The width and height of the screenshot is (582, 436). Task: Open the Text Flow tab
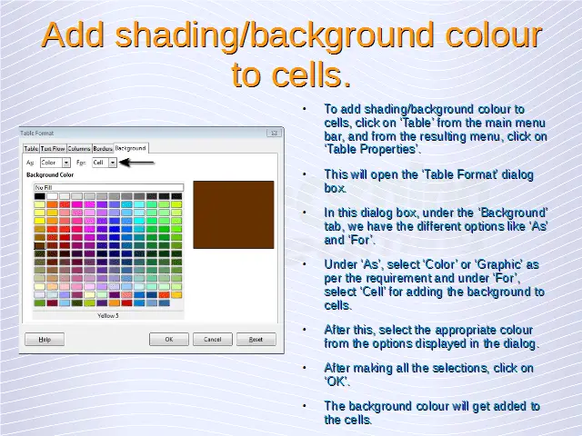(x=51, y=149)
